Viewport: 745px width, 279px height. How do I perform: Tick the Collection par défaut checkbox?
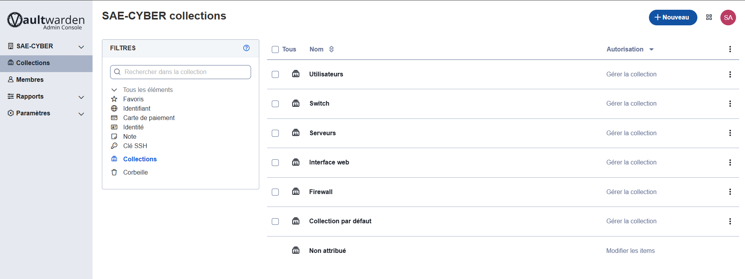click(275, 221)
